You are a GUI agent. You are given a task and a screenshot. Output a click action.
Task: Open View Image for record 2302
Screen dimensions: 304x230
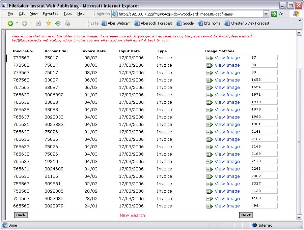coord(227,176)
